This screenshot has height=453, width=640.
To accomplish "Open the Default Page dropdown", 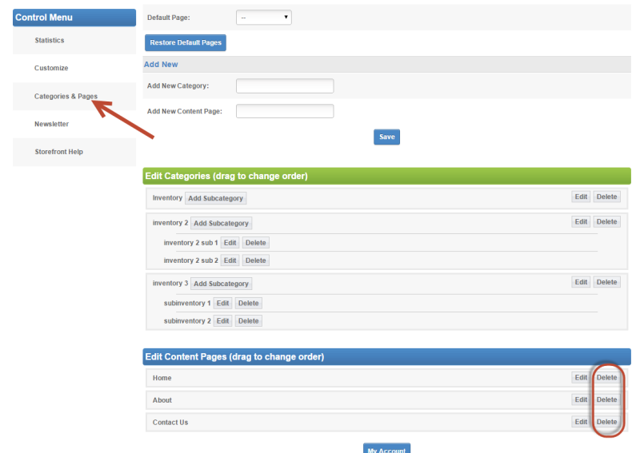I will click(264, 18).
